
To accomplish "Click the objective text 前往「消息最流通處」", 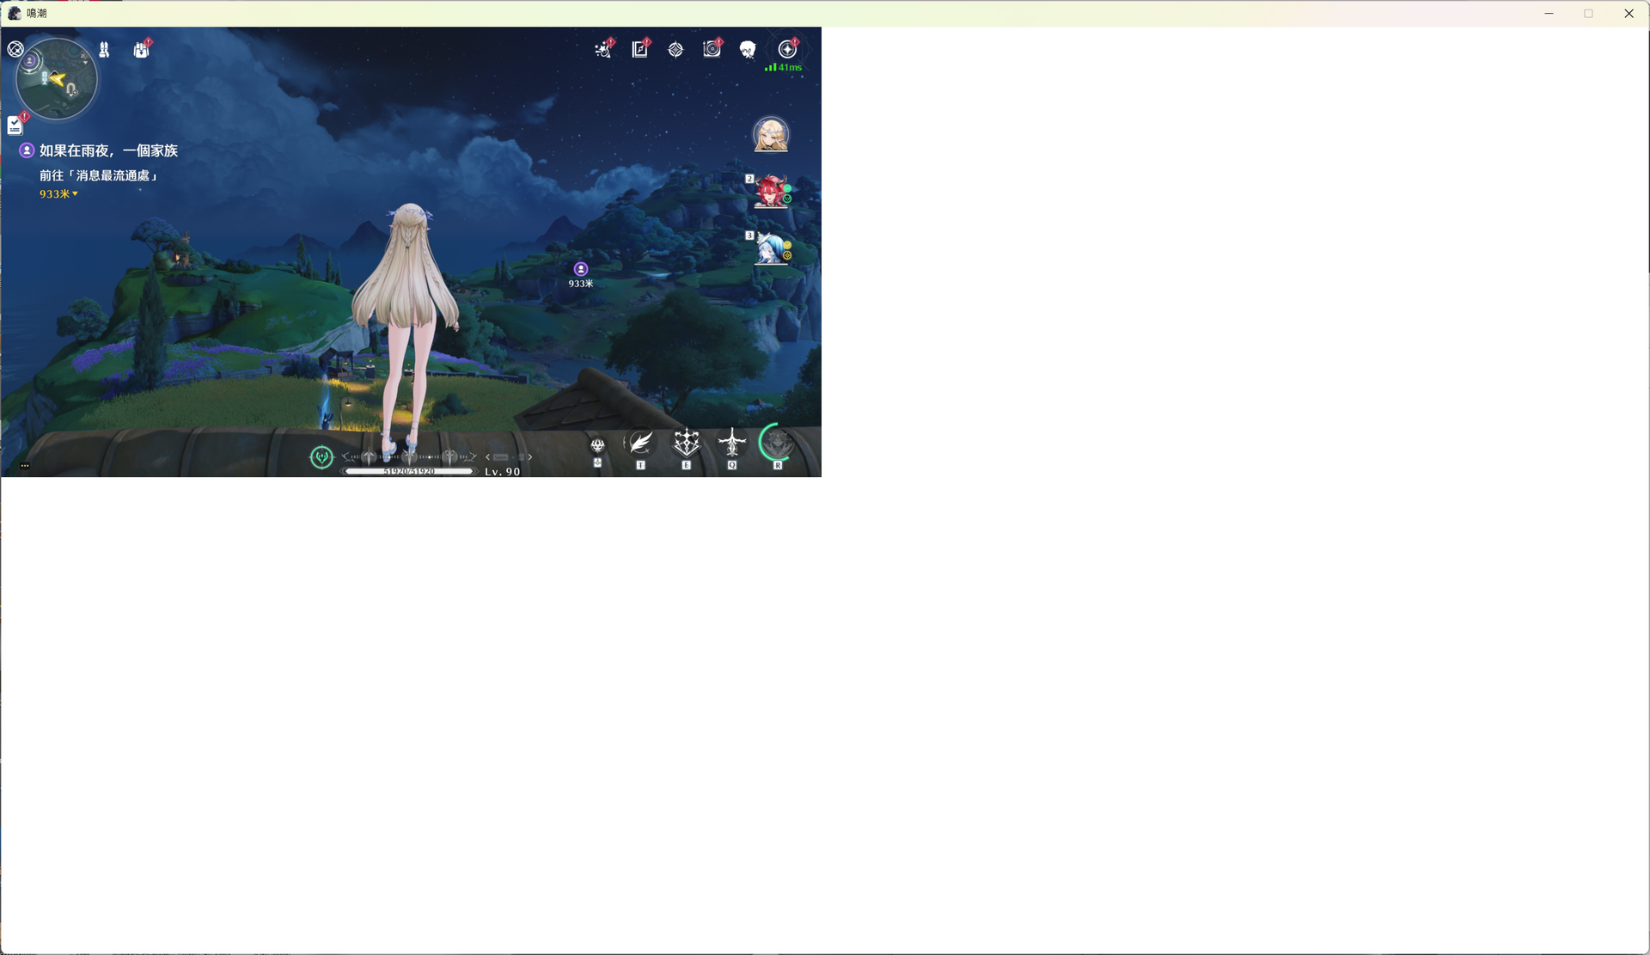I will click(x=98, y=175).
